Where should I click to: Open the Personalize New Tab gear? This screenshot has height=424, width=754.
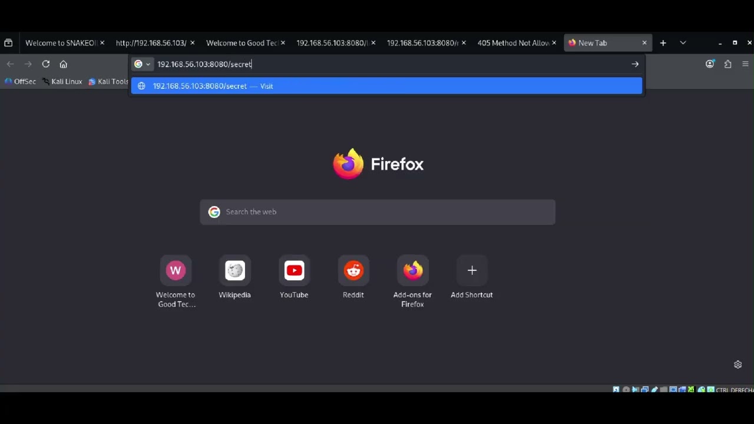(738, 365)
